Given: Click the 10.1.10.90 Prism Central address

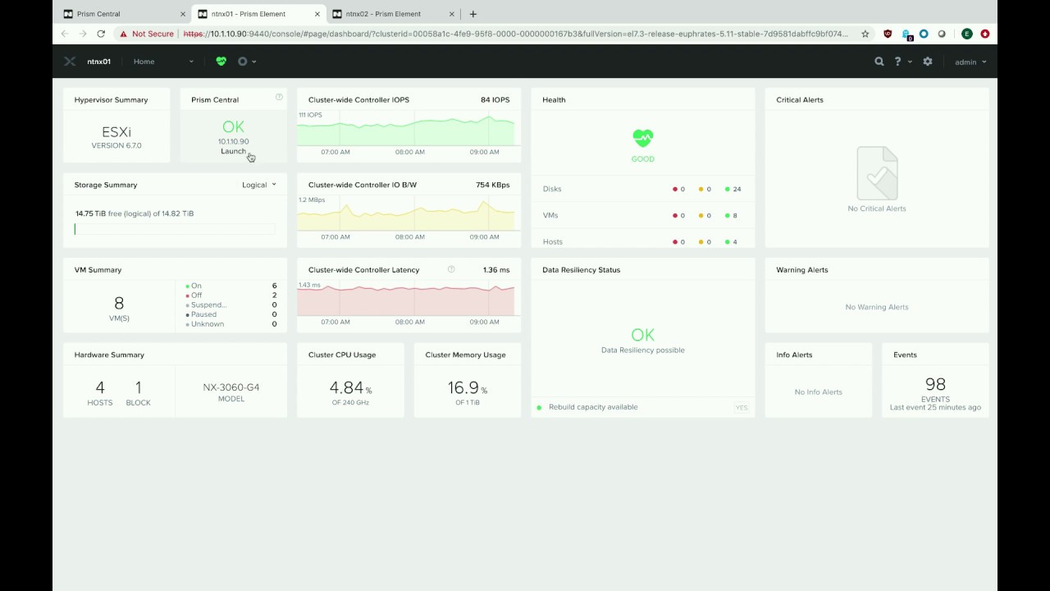Looking at the screenshot, I should click(x=233, y=141).
